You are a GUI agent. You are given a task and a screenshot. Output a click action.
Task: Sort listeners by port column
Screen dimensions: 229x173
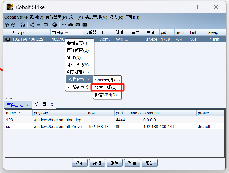(121, 113)
